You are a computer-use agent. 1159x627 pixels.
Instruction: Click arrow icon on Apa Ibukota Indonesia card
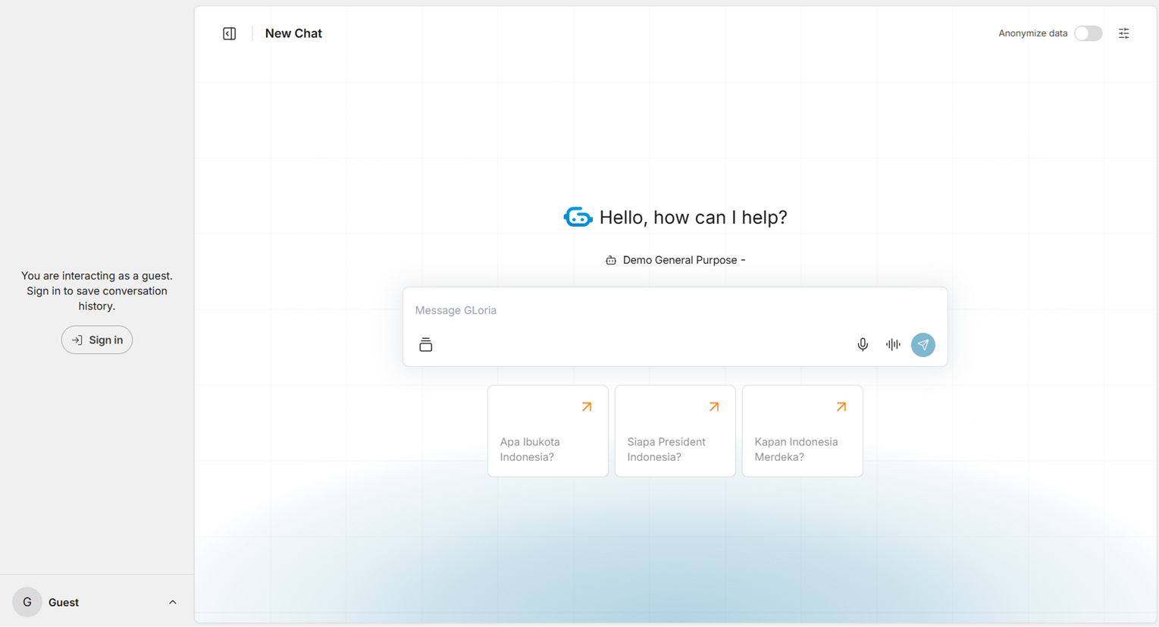click(587, 407)
